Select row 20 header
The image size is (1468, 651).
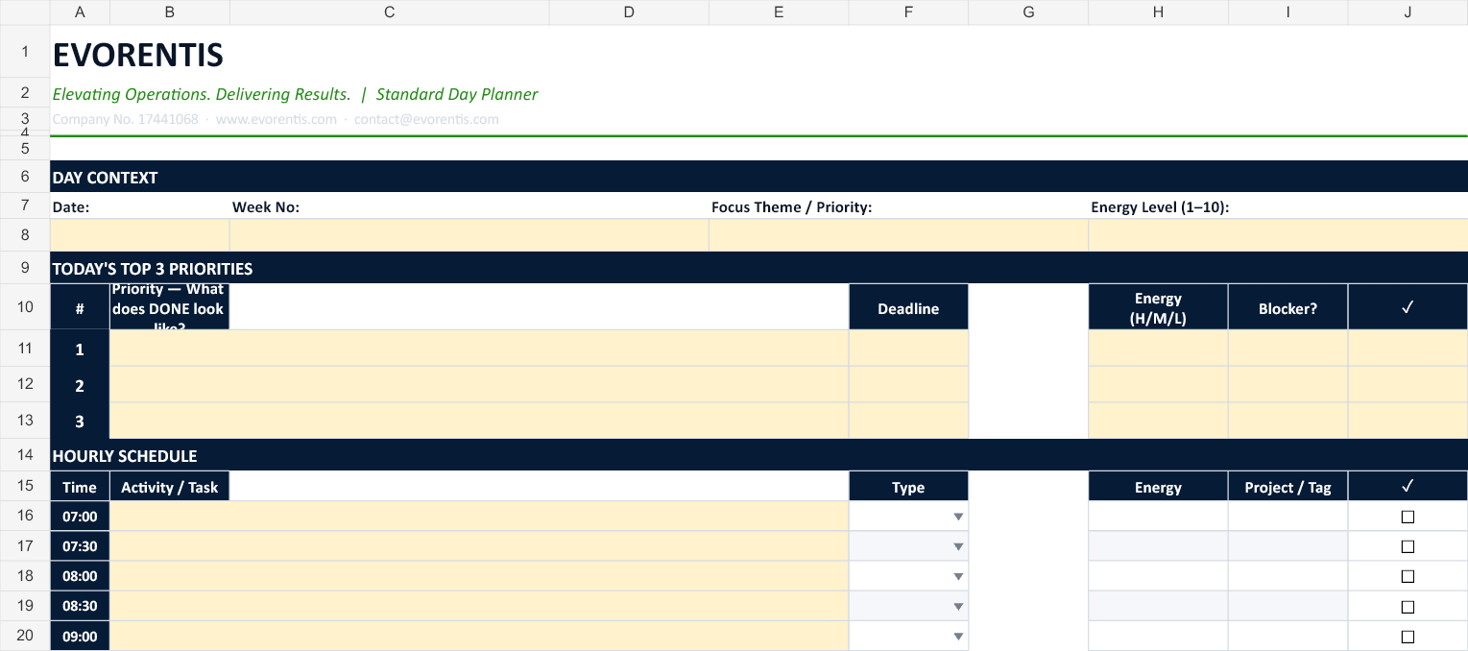point(25,636)
